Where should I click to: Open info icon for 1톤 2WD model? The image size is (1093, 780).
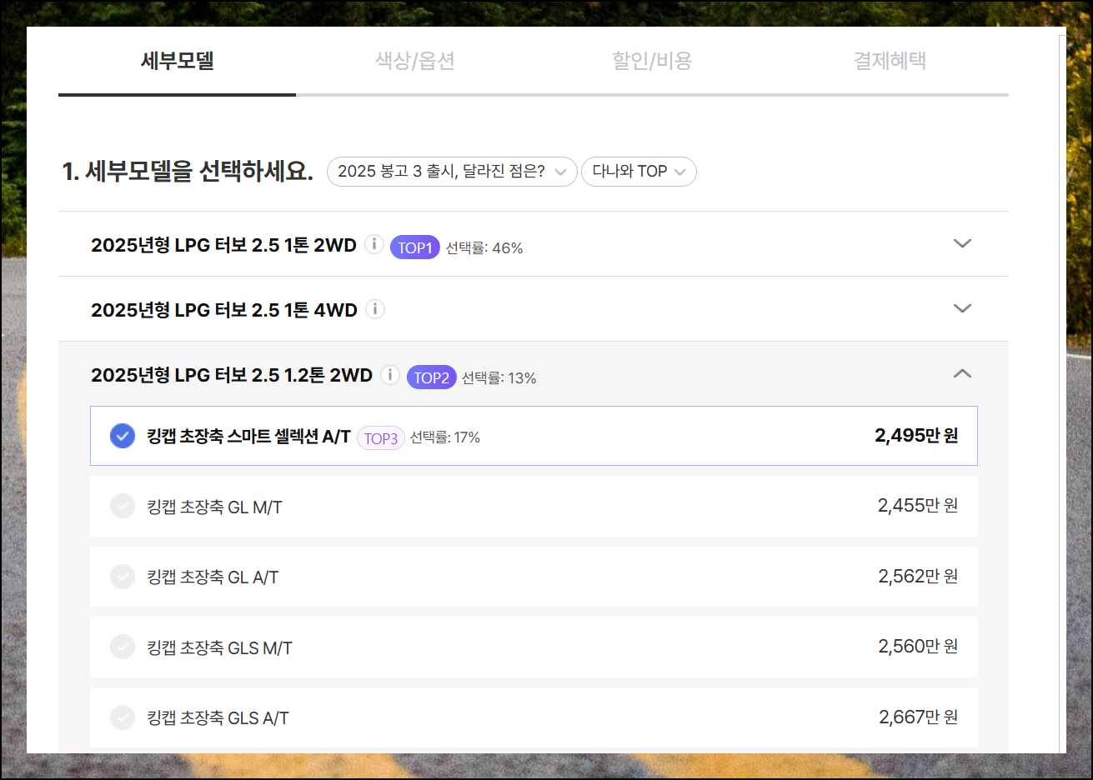[x=374, y=244]
